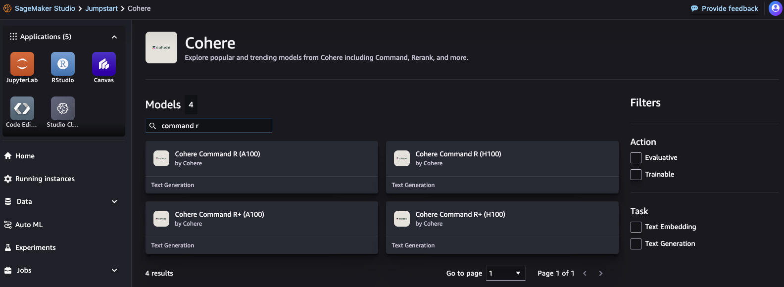Expand the Jobs menu section
This screenshot has width=784, height=287.
pos(114,270)
